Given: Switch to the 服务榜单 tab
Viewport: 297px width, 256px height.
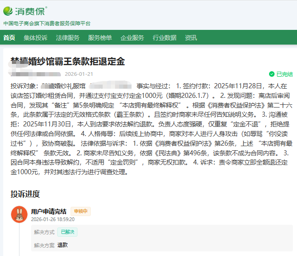Looking at the screenshot, I should point(99,38).
